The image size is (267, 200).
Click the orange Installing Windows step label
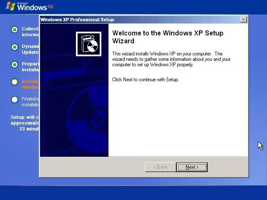(30, 84)
